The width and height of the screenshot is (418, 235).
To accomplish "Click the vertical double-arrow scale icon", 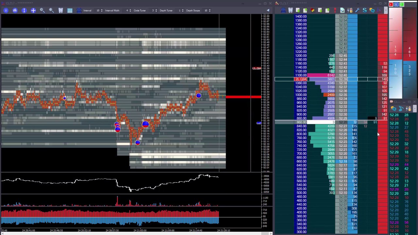I will [x=24, y=10].
